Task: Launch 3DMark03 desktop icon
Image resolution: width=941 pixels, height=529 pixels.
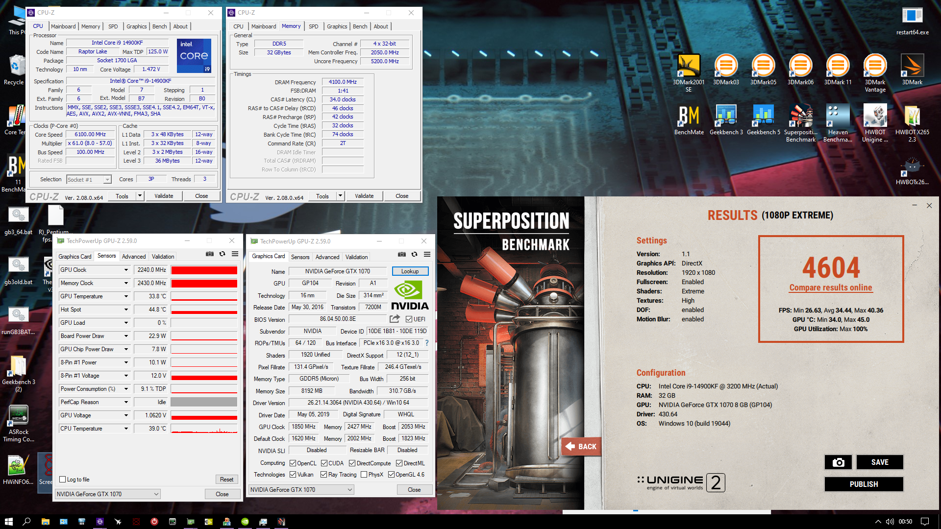Action: coord(726,70)
